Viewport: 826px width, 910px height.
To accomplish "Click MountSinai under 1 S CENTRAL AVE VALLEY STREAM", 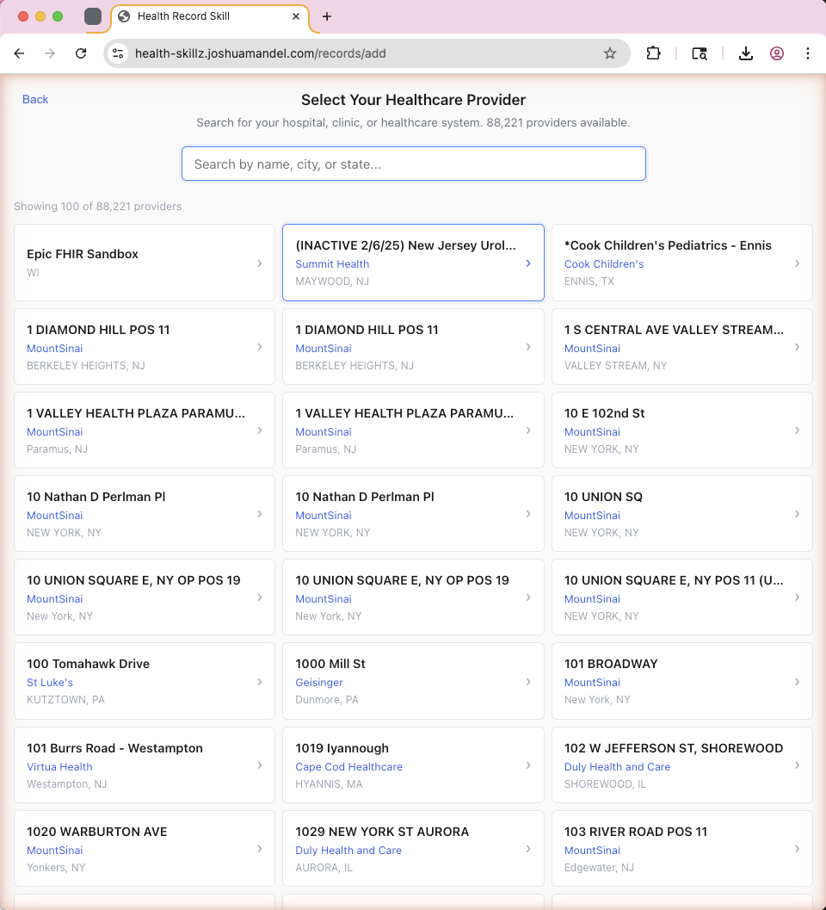I will click(x=592, y=348).
